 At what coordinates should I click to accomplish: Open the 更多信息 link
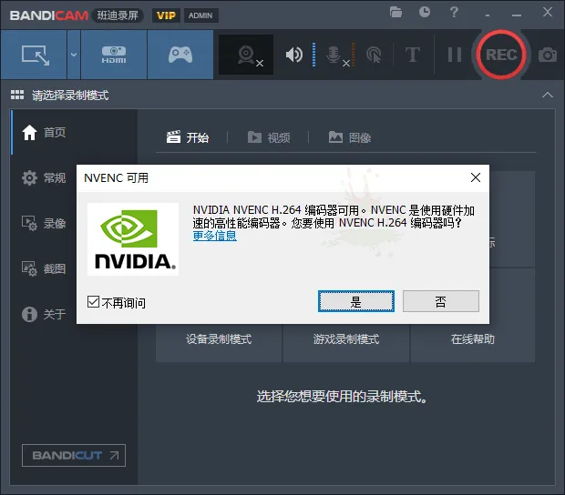214,236
